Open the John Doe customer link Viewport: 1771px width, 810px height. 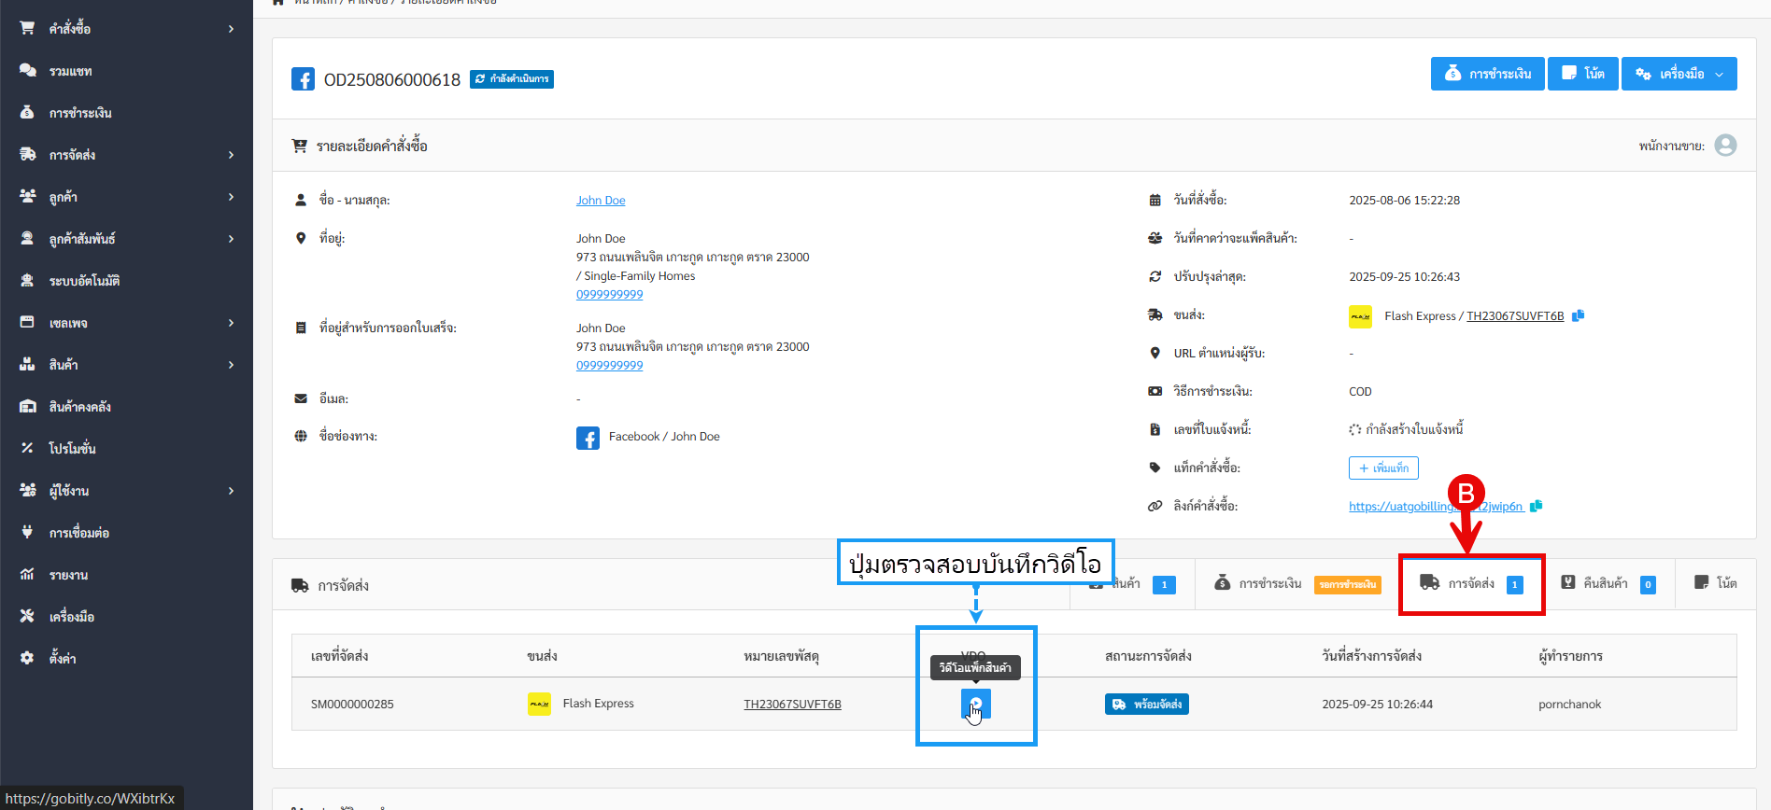pyautogui.click(x=601, y=201)
